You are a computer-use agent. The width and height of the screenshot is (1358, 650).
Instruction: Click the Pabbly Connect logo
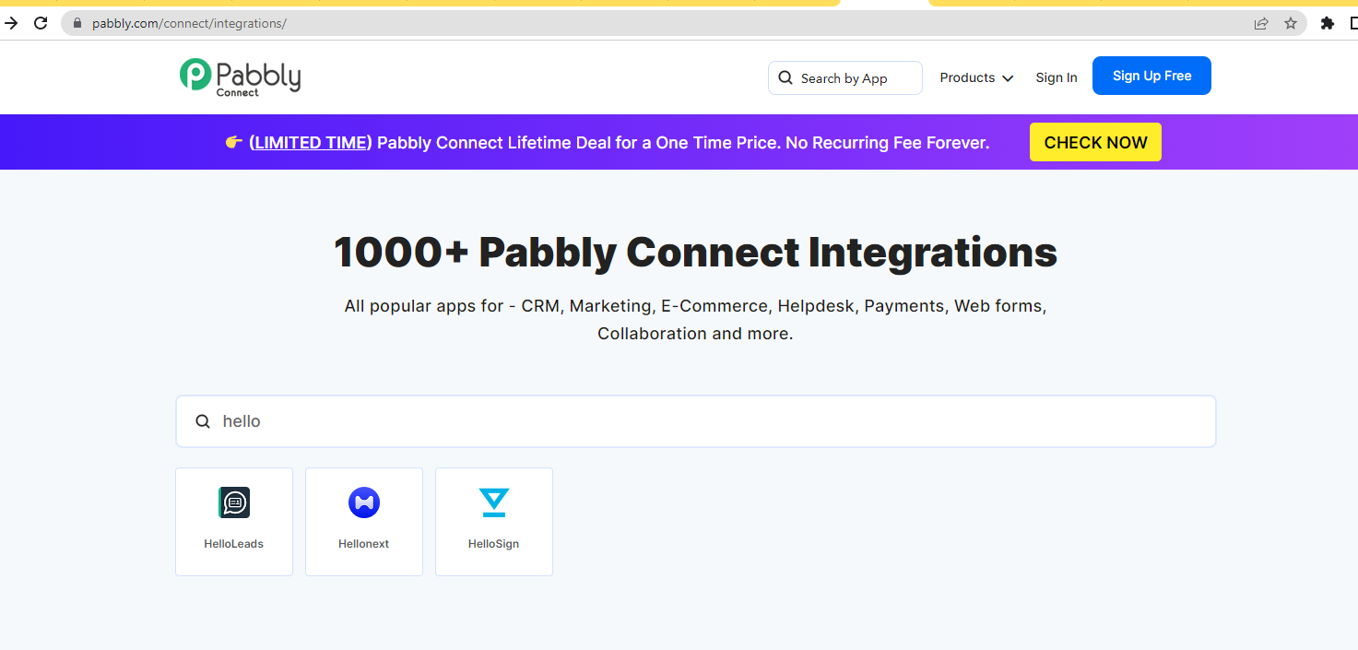(240, 77)
